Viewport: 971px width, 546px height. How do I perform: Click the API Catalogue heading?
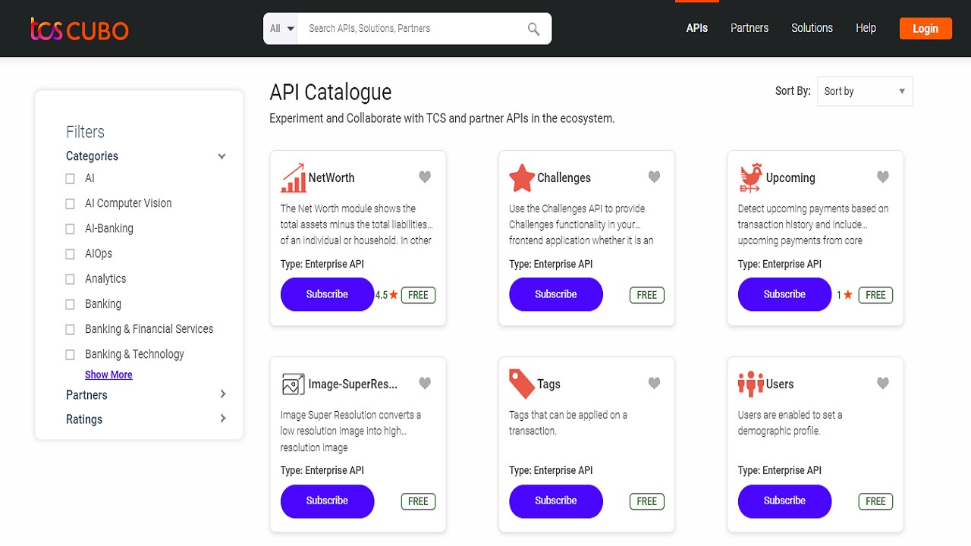coord(331,93)
